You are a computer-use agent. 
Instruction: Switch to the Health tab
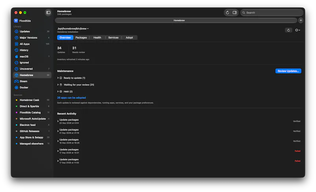point(97,38)
